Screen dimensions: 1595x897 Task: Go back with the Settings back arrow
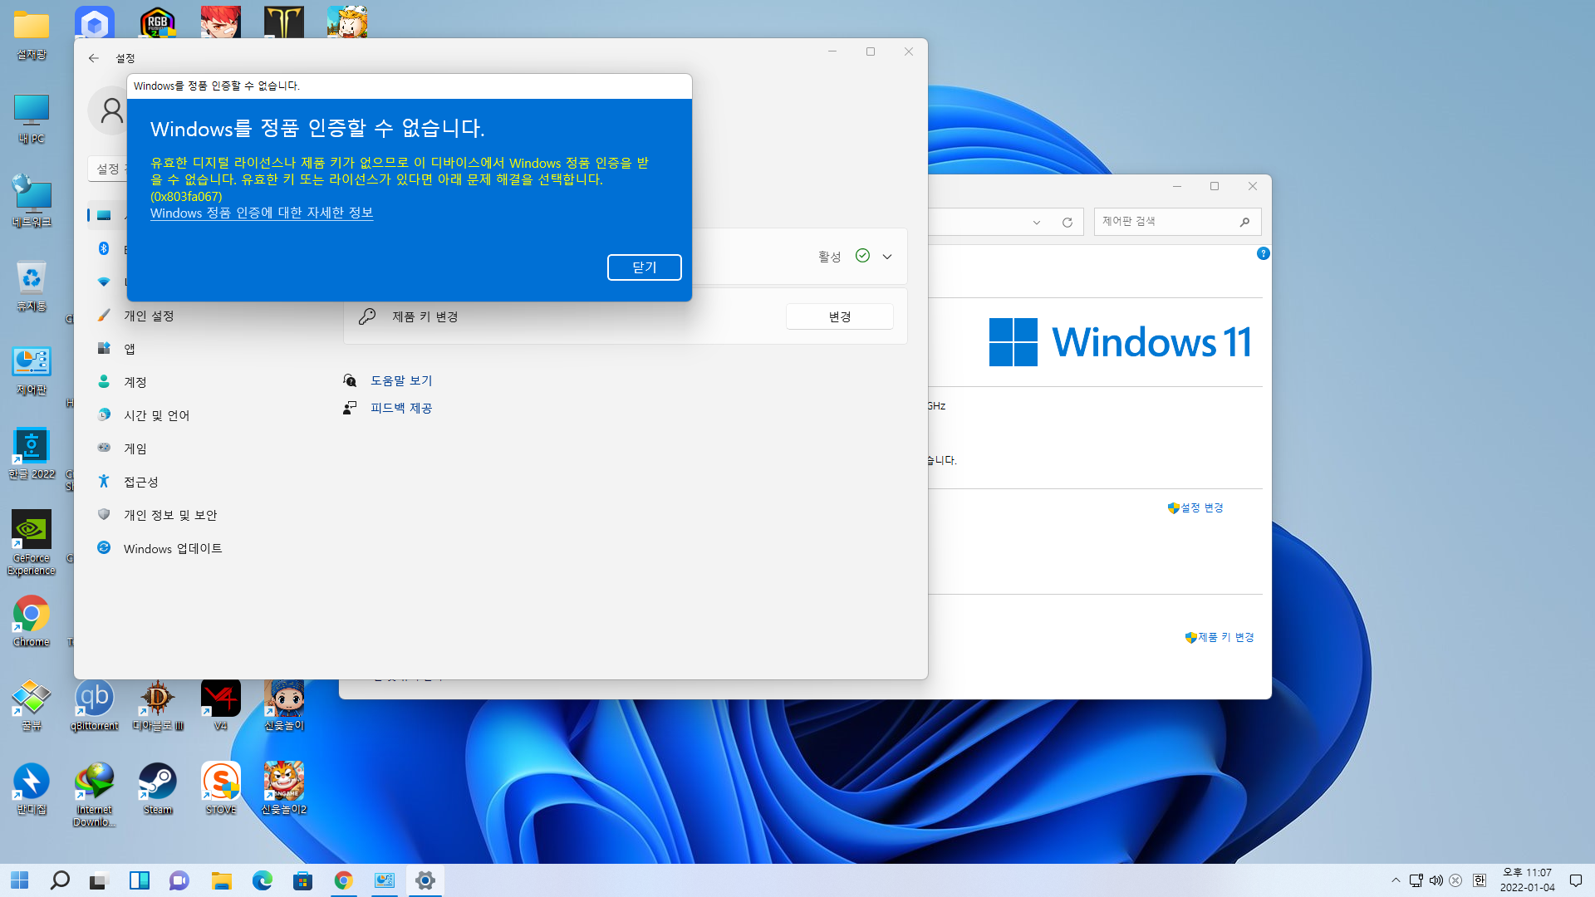(94, 58)
